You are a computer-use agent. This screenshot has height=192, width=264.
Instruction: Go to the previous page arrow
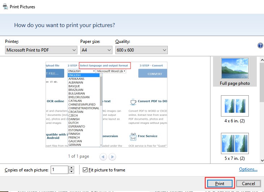(x=104, y=157)
